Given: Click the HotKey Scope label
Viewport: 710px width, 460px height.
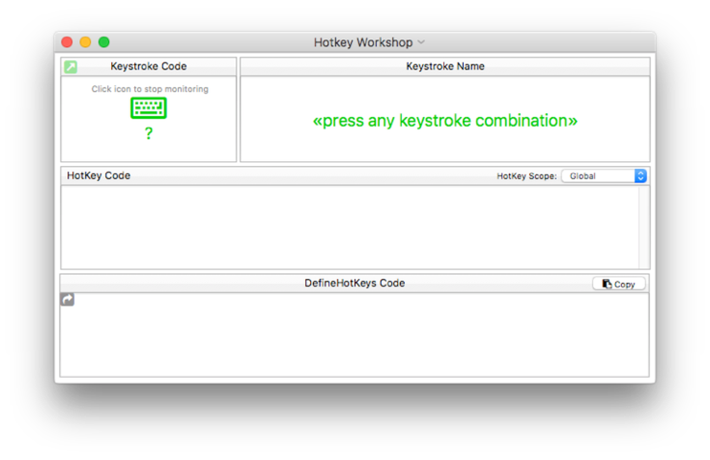Looking at the screenshot, I should click(526, 176).
